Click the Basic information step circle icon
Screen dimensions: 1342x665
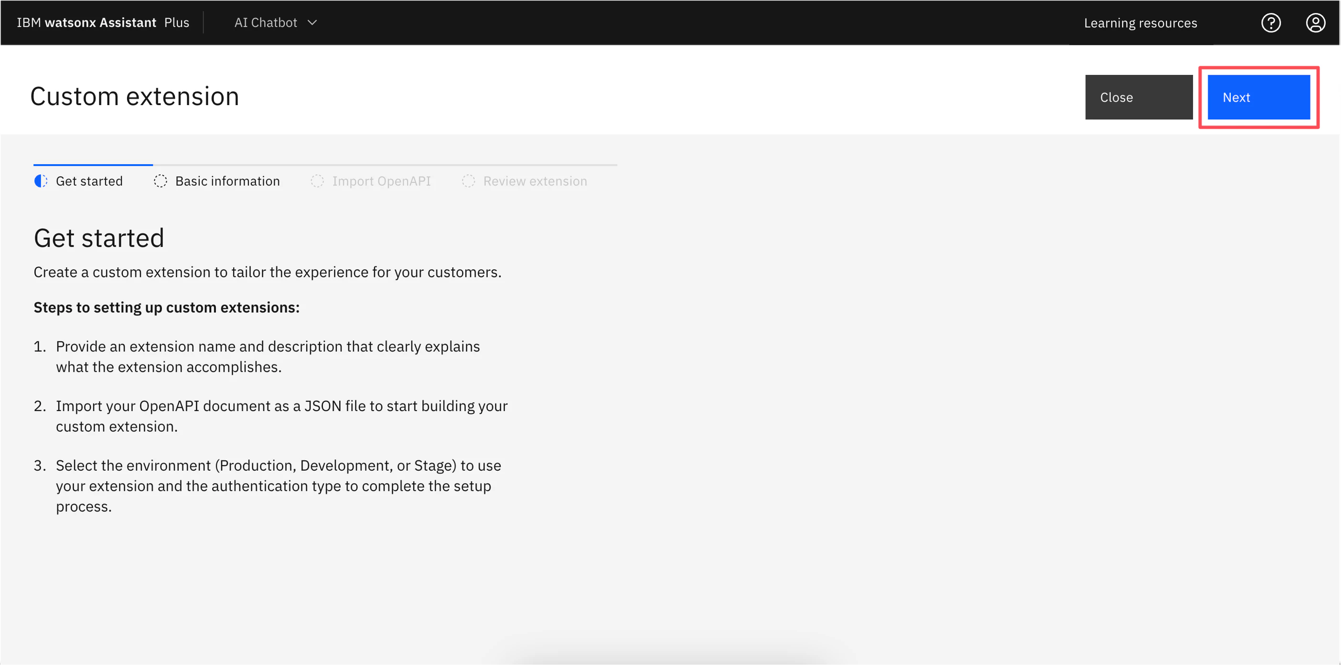pyautogui.click(x=161, y=181)
